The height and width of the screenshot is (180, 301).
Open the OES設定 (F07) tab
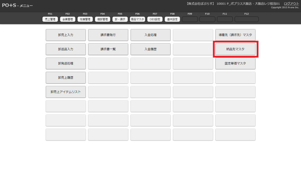tap(155, 19)
